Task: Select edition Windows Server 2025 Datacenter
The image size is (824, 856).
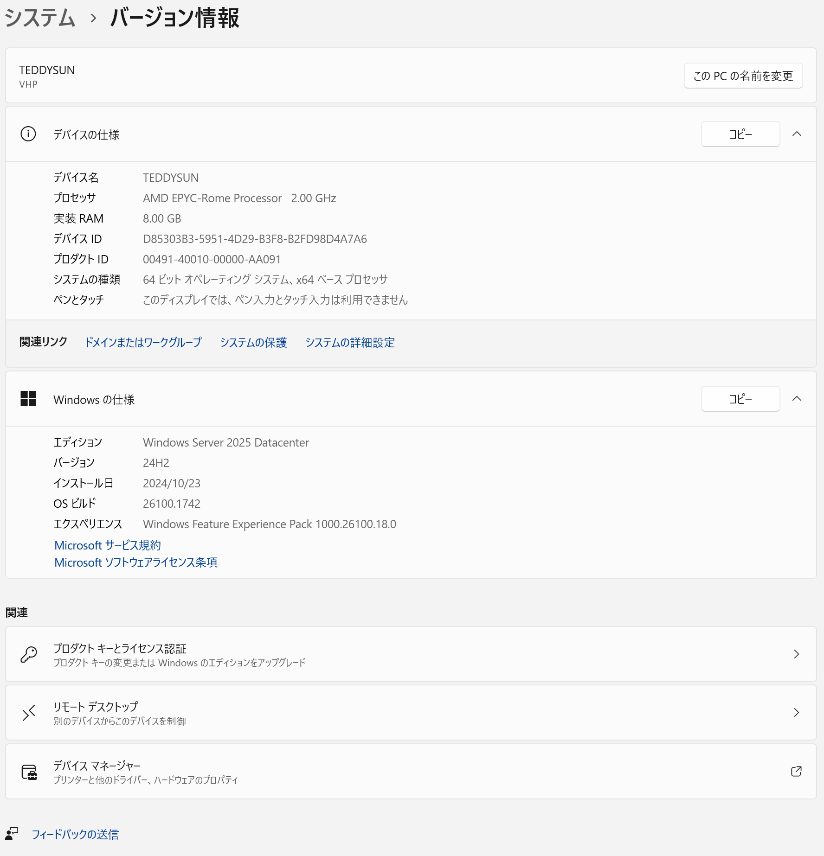Action: click(226, 442)
